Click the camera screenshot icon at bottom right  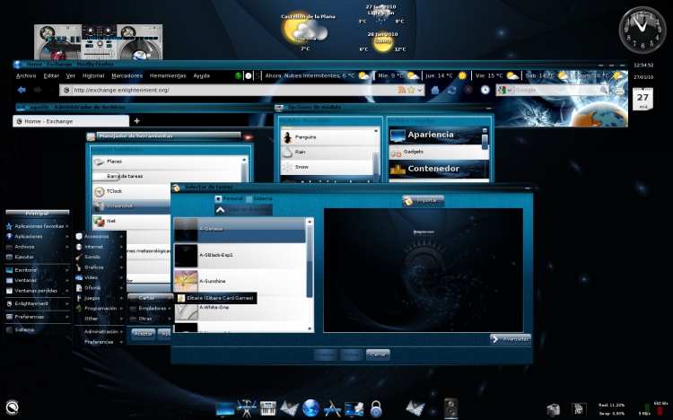[x=554, y=410]
